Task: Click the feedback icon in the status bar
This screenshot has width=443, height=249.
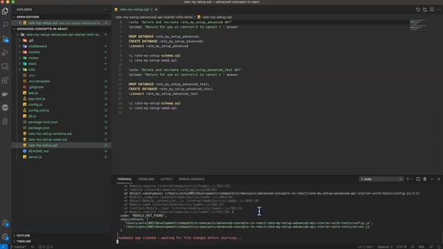Action: point(431,247)
